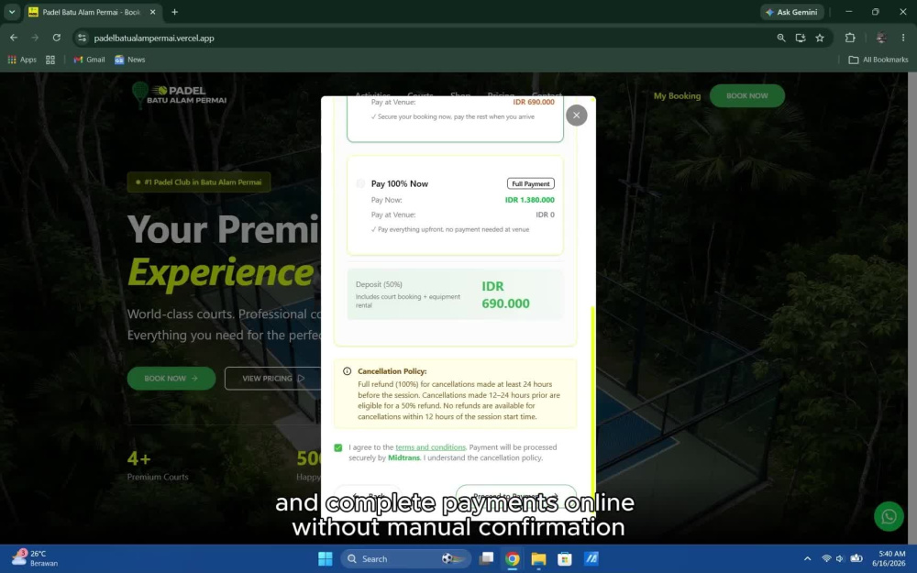Image resolution: width=917 pixels, height=573 pixels.
Task: Open Microsoft Store from the taskbar
Action: 565,559
